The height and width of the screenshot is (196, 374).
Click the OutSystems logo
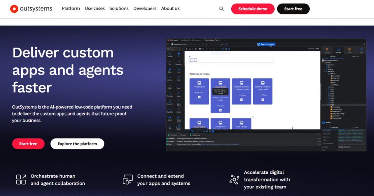[31, 9]
